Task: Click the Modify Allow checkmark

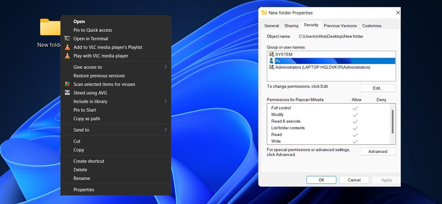Action: 355,115
